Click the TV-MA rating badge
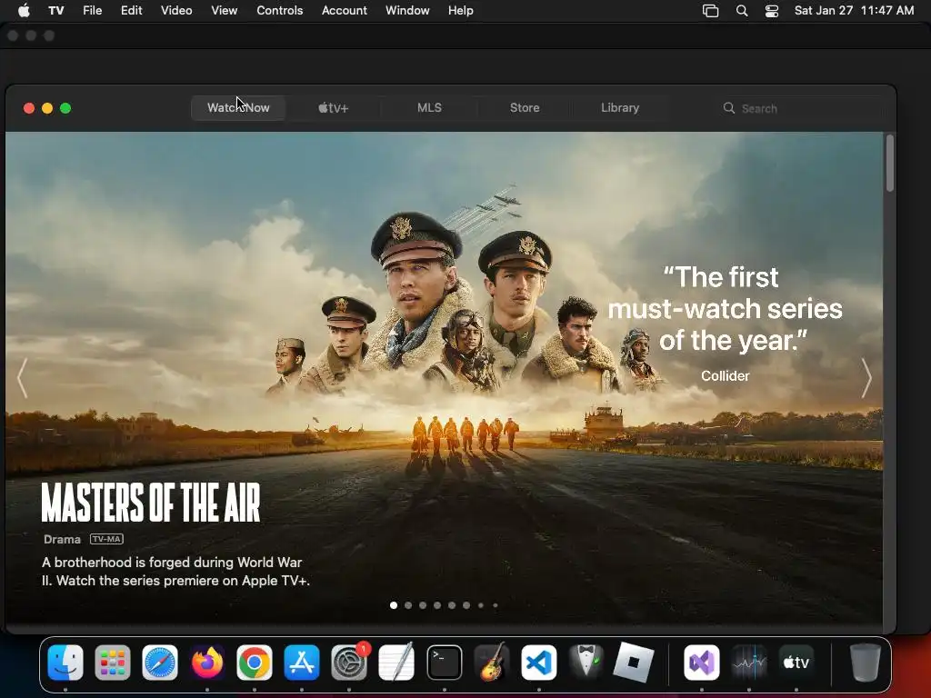Viewport: 931px width, 698px height. [x=107, y=539]
